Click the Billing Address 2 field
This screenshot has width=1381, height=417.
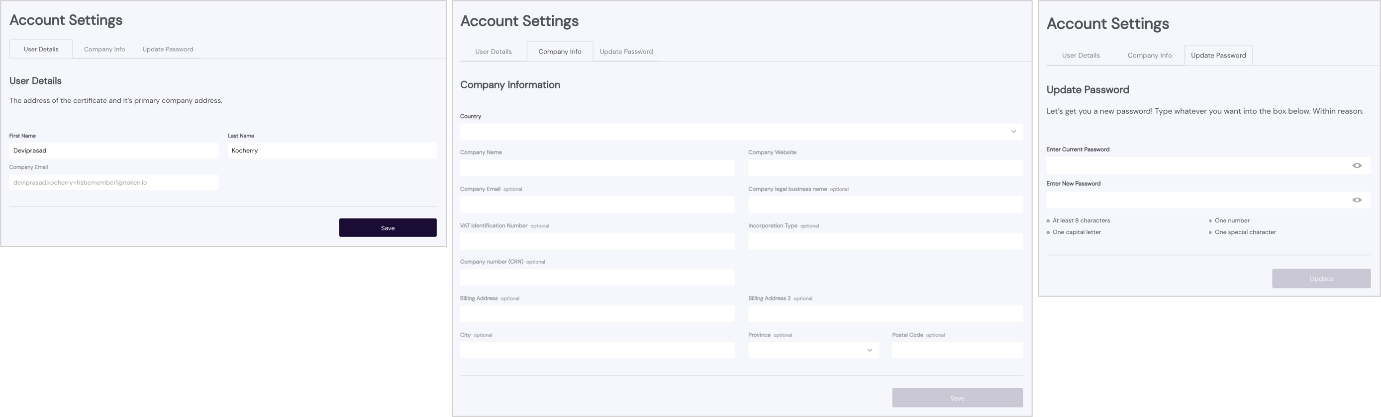[x=885, y=314]
